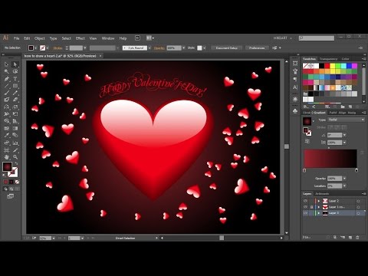Click the Delete Selection trash icon in Layers

(357, 238)
